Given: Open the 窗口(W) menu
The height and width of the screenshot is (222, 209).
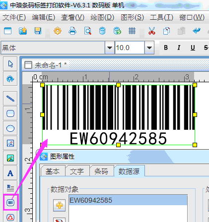Looking at the screenshot, I should [x=192, y=17].
